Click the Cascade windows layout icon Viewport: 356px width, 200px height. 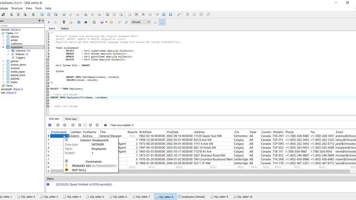(x=208, y=14)
